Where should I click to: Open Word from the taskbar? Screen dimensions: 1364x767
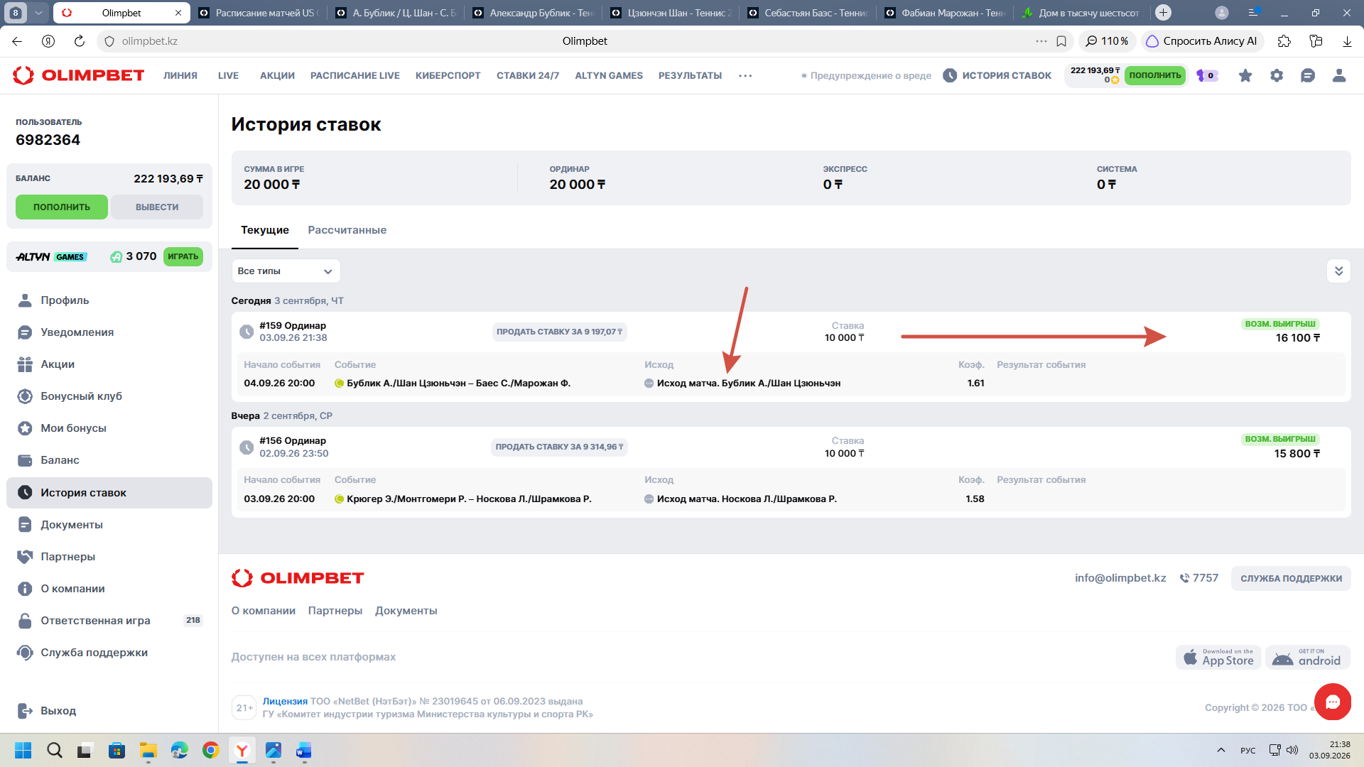click(304, 751)
